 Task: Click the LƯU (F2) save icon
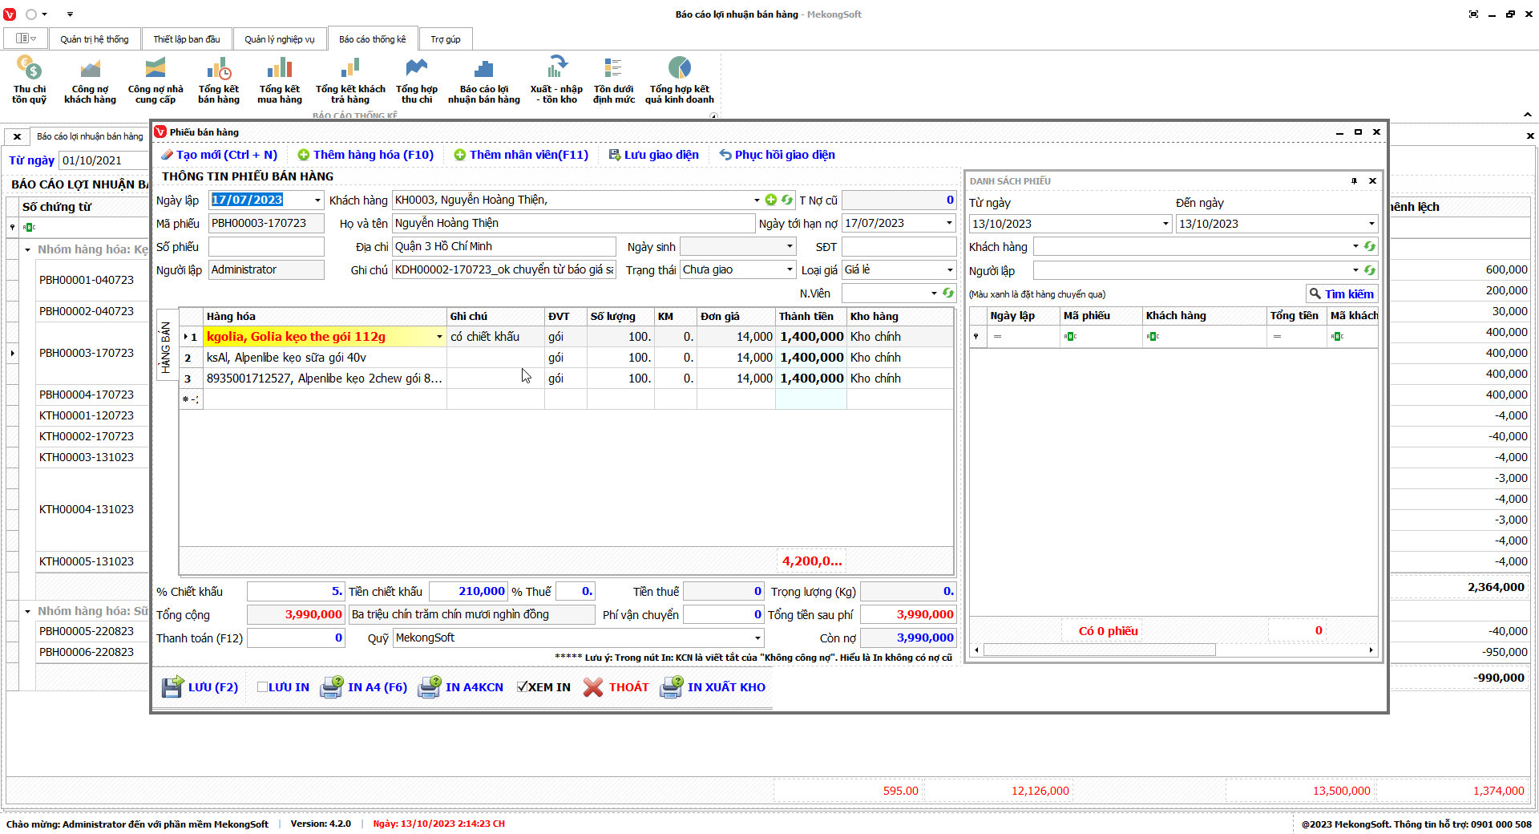pos(172,687)
